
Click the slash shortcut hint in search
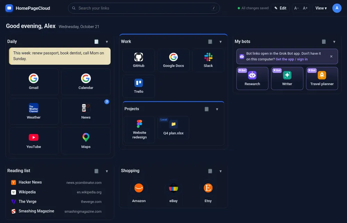click(x=213, y=8)
